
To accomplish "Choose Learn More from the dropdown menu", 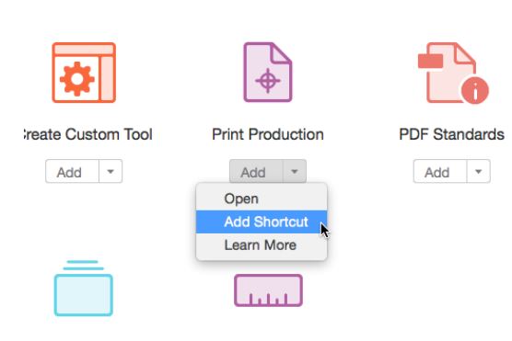I will (262, 245).
